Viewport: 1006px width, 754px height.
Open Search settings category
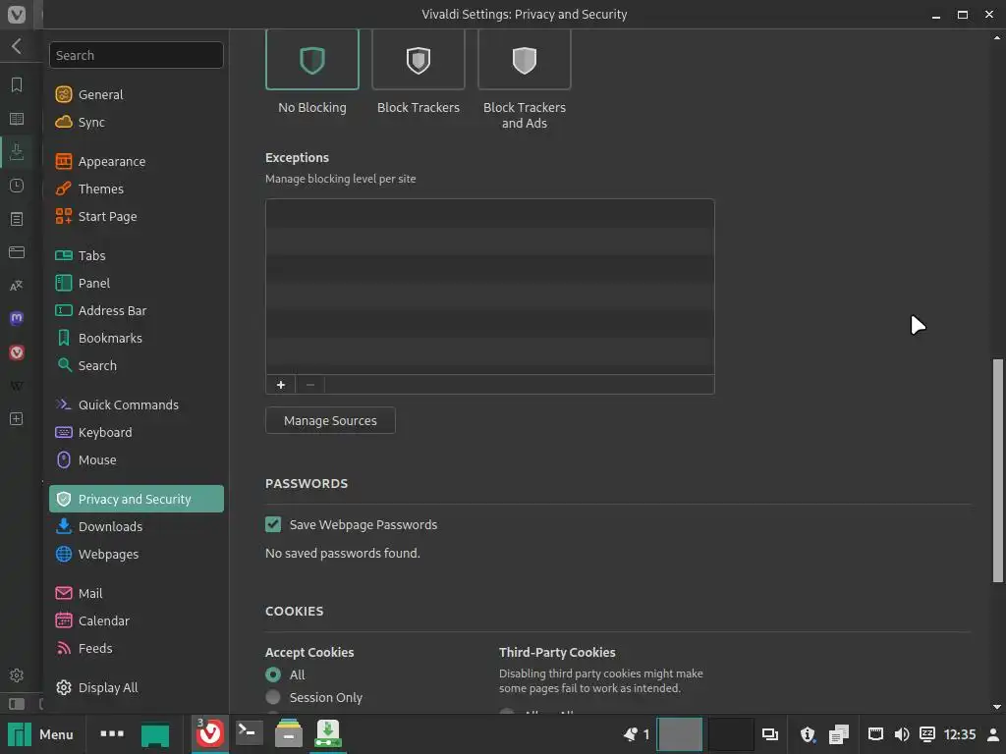136,365
